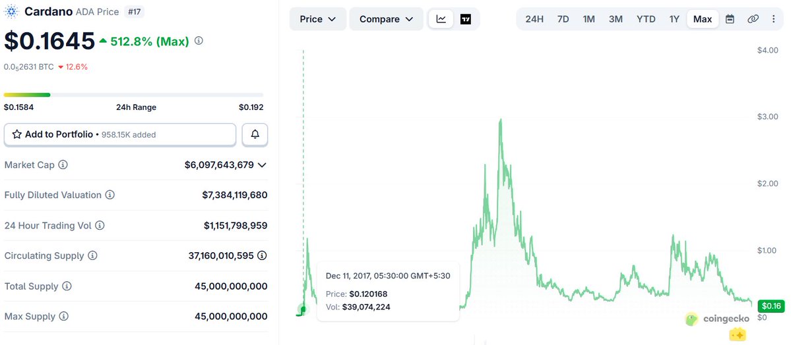Click the $0.192 range high value
This screenshot has width=791, height=345.
pos(251,107)
